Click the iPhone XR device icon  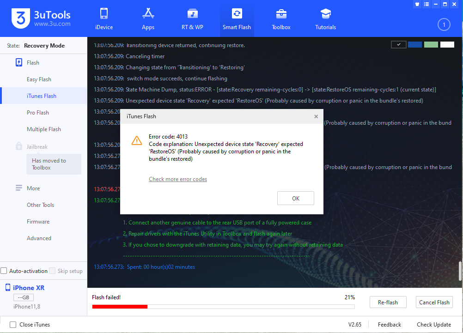pos(8,287)
